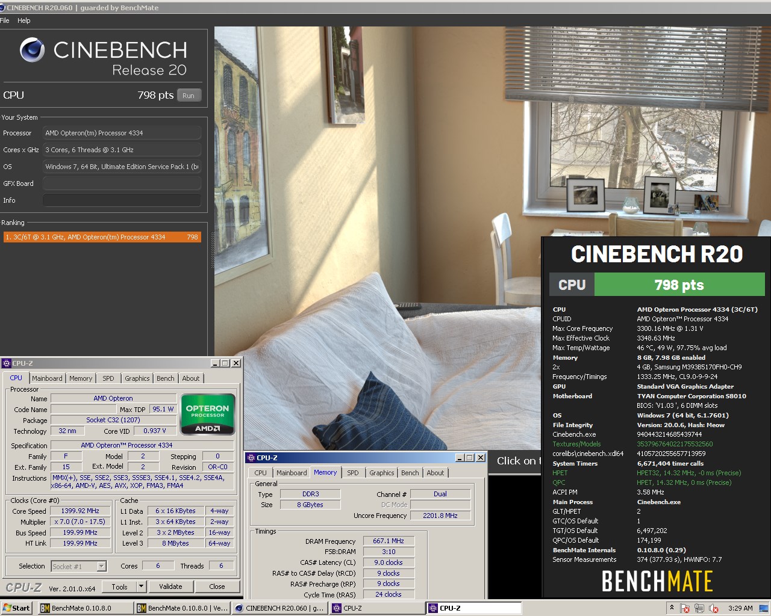Click the CPU-Z title bar icon of the memory window
The height and width of the screenshot is (616, 771).
[x=251, y=458]
